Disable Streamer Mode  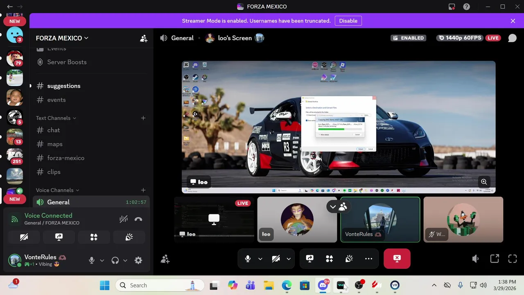tap(348, 21)
